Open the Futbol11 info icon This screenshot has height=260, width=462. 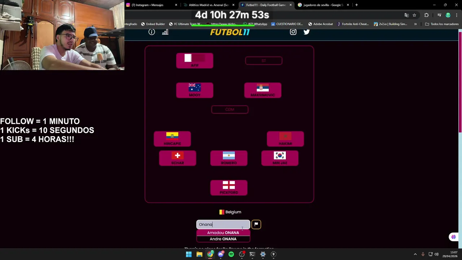click(x=152, y=32)
